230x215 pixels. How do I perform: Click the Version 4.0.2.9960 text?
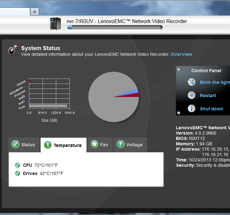[x=196, y=133]
